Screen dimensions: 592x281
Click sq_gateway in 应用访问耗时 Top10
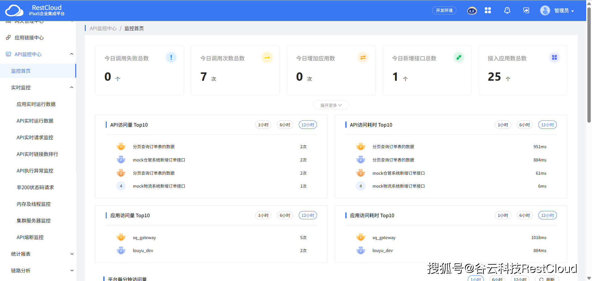click(x=384, y=237)
